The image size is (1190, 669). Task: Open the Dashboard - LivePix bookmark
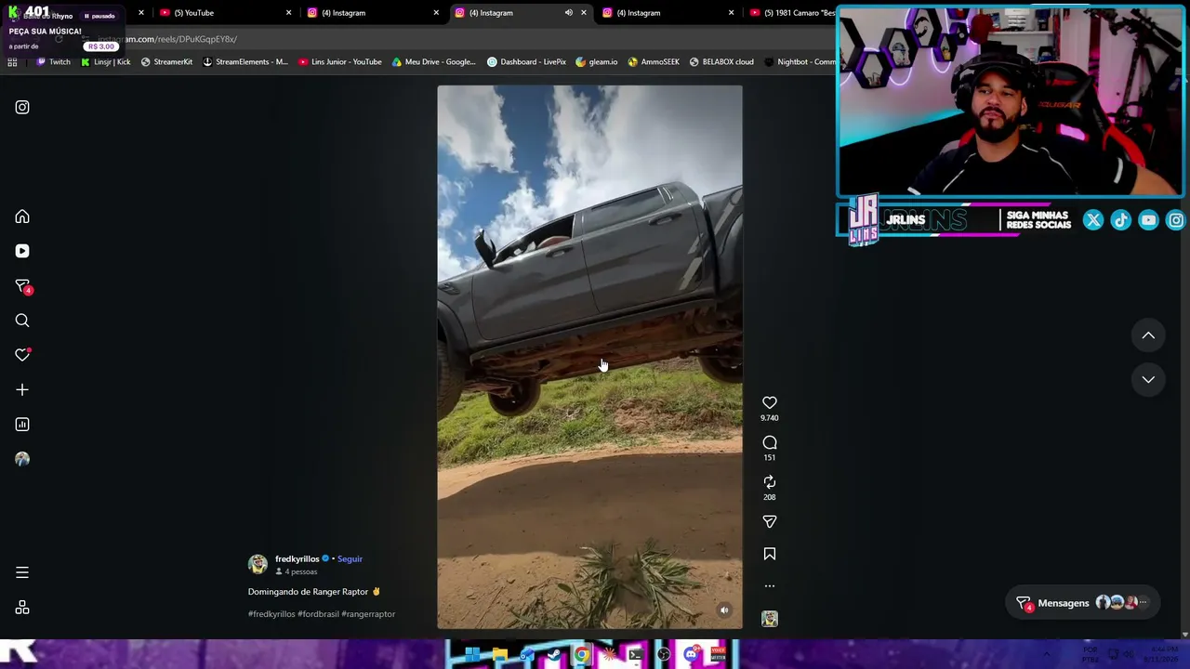coord(526,62)
